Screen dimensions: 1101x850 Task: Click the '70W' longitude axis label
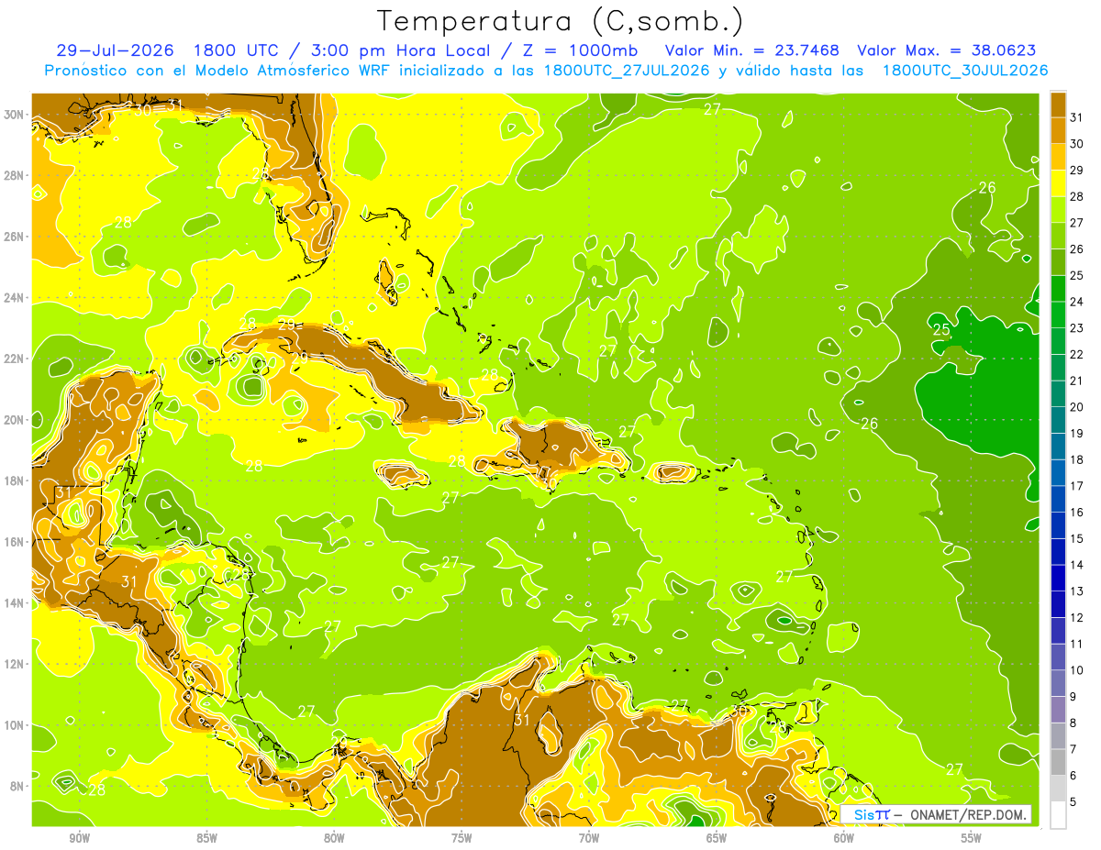tap(589, 838)
